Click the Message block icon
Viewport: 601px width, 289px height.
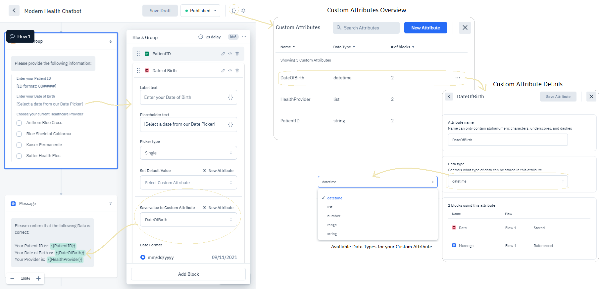tap(13, 204)
